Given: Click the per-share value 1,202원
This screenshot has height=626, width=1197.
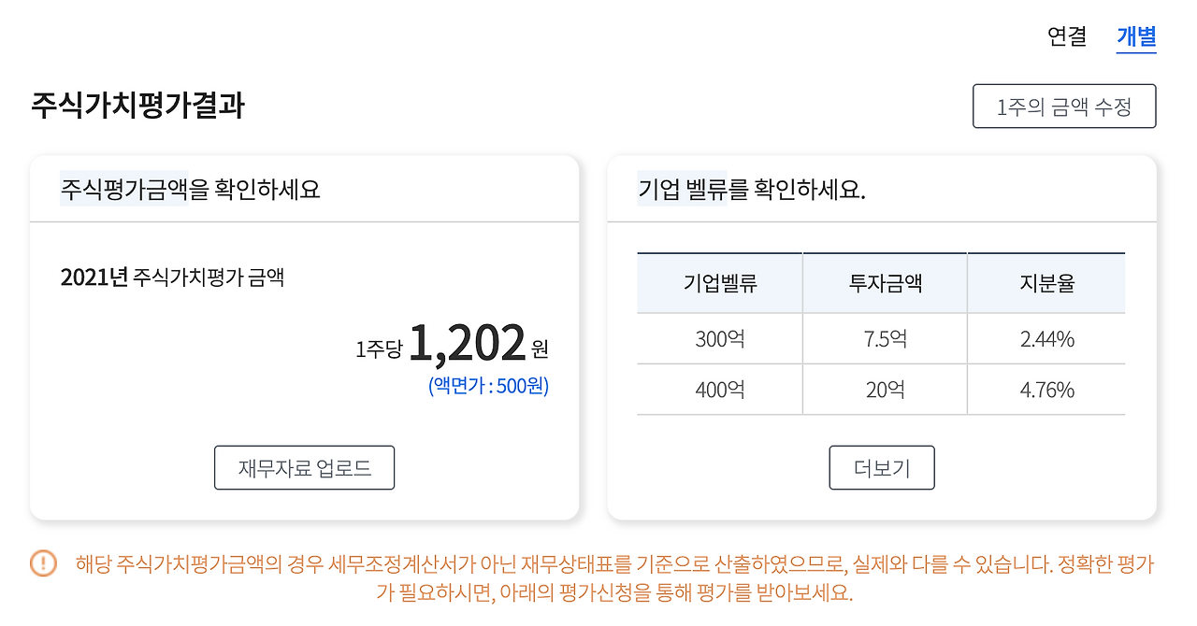Looking at the screenshot, I should (468, 344).
